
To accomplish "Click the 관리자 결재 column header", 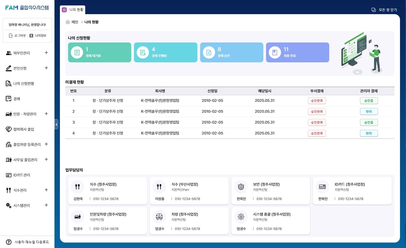I will point(369,91).
